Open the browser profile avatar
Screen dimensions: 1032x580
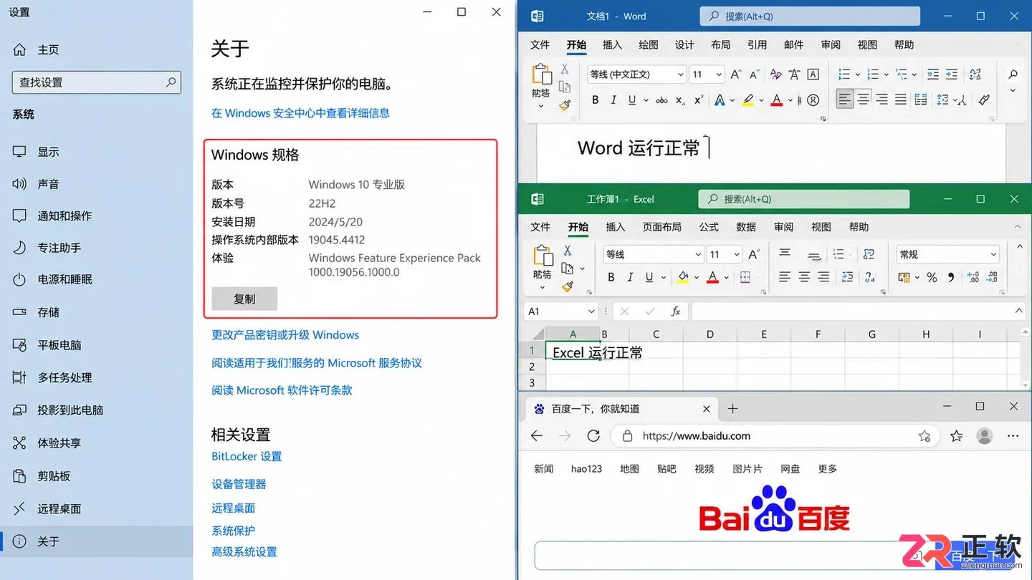(x=985, y=436)
